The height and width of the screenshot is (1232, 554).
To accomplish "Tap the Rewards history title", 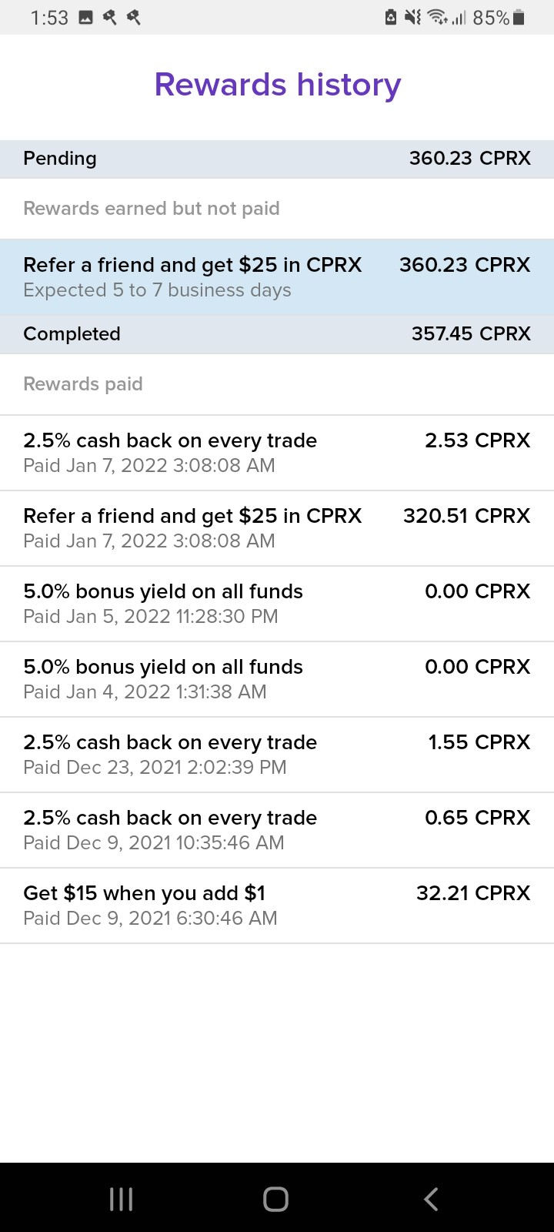I will tap(278, 85).
